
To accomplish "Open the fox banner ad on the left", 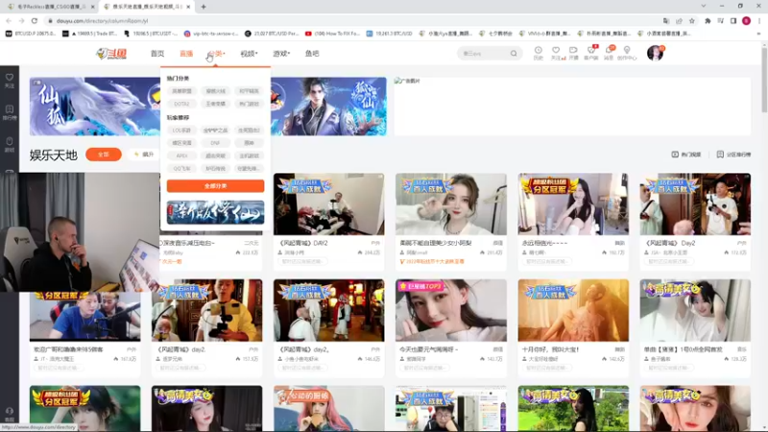I will (94, 107).
